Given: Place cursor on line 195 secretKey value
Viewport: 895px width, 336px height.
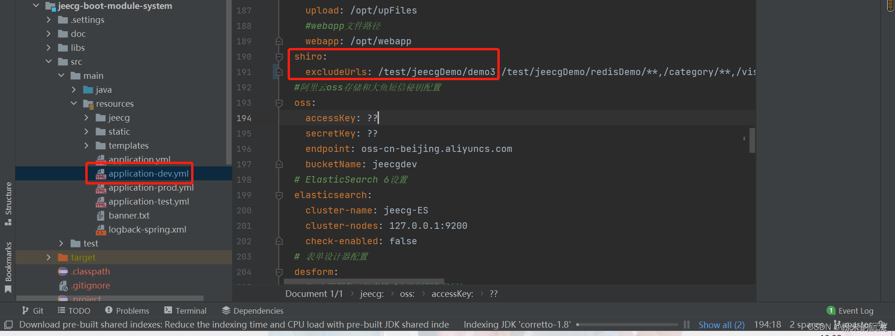Looking at the screenshot, I should click(x=372, y=134).
